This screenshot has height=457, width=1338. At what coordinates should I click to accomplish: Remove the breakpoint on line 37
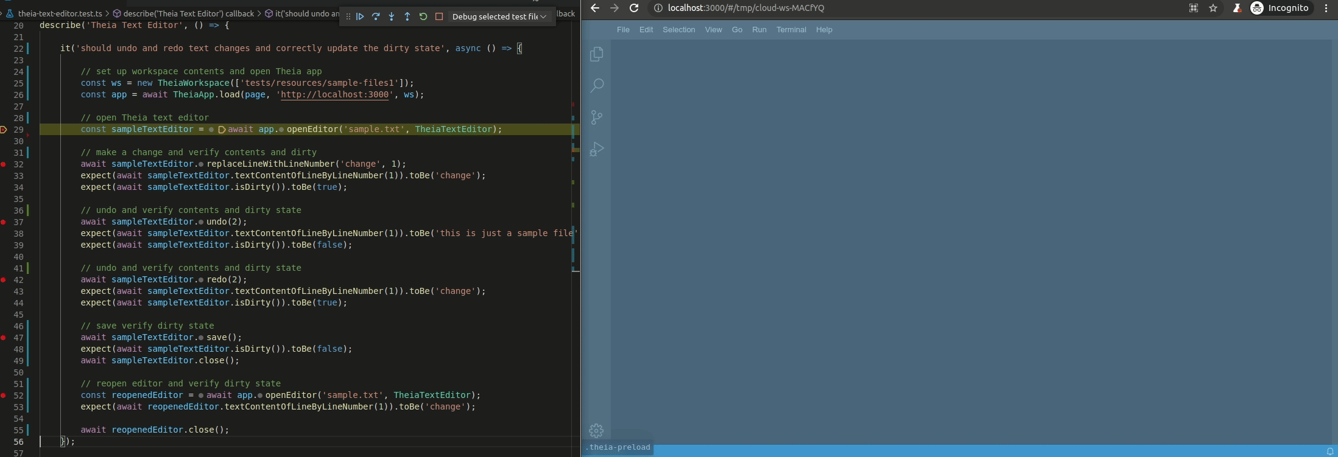click(4, 222)
